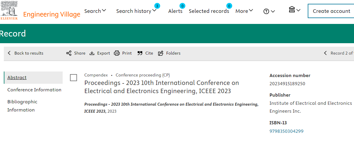The image size is (354, 143).
Task: Click the Compendex database label
Action: (x=96, y=75)
